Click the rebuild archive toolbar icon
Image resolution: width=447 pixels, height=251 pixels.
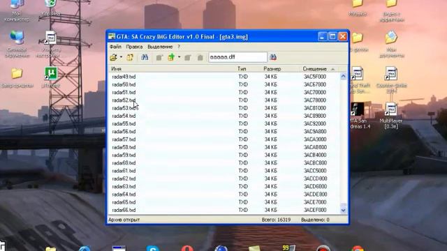[x=130, y=57]
